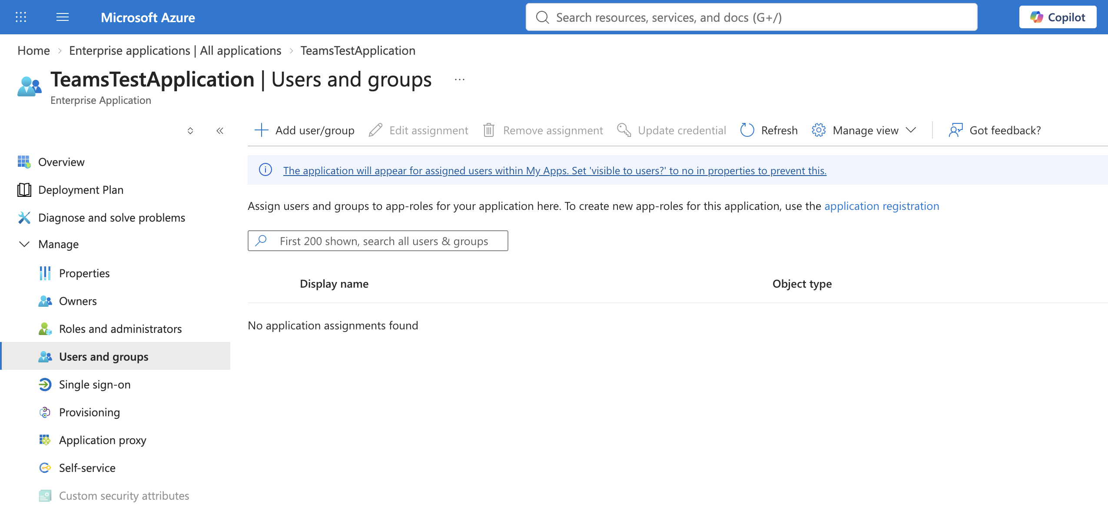Click the Owners people icon
This screenshot has height=511, width=1108.
click(45, 301)
